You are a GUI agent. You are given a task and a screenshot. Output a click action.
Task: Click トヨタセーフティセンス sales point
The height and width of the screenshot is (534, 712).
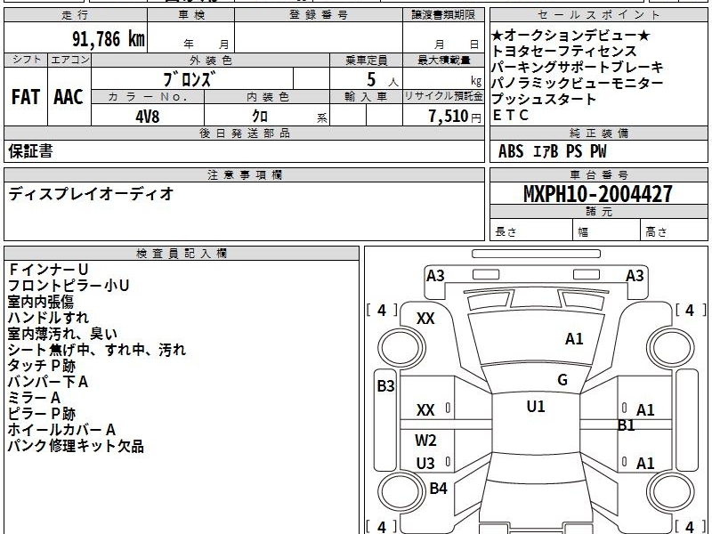click(564, 51)
